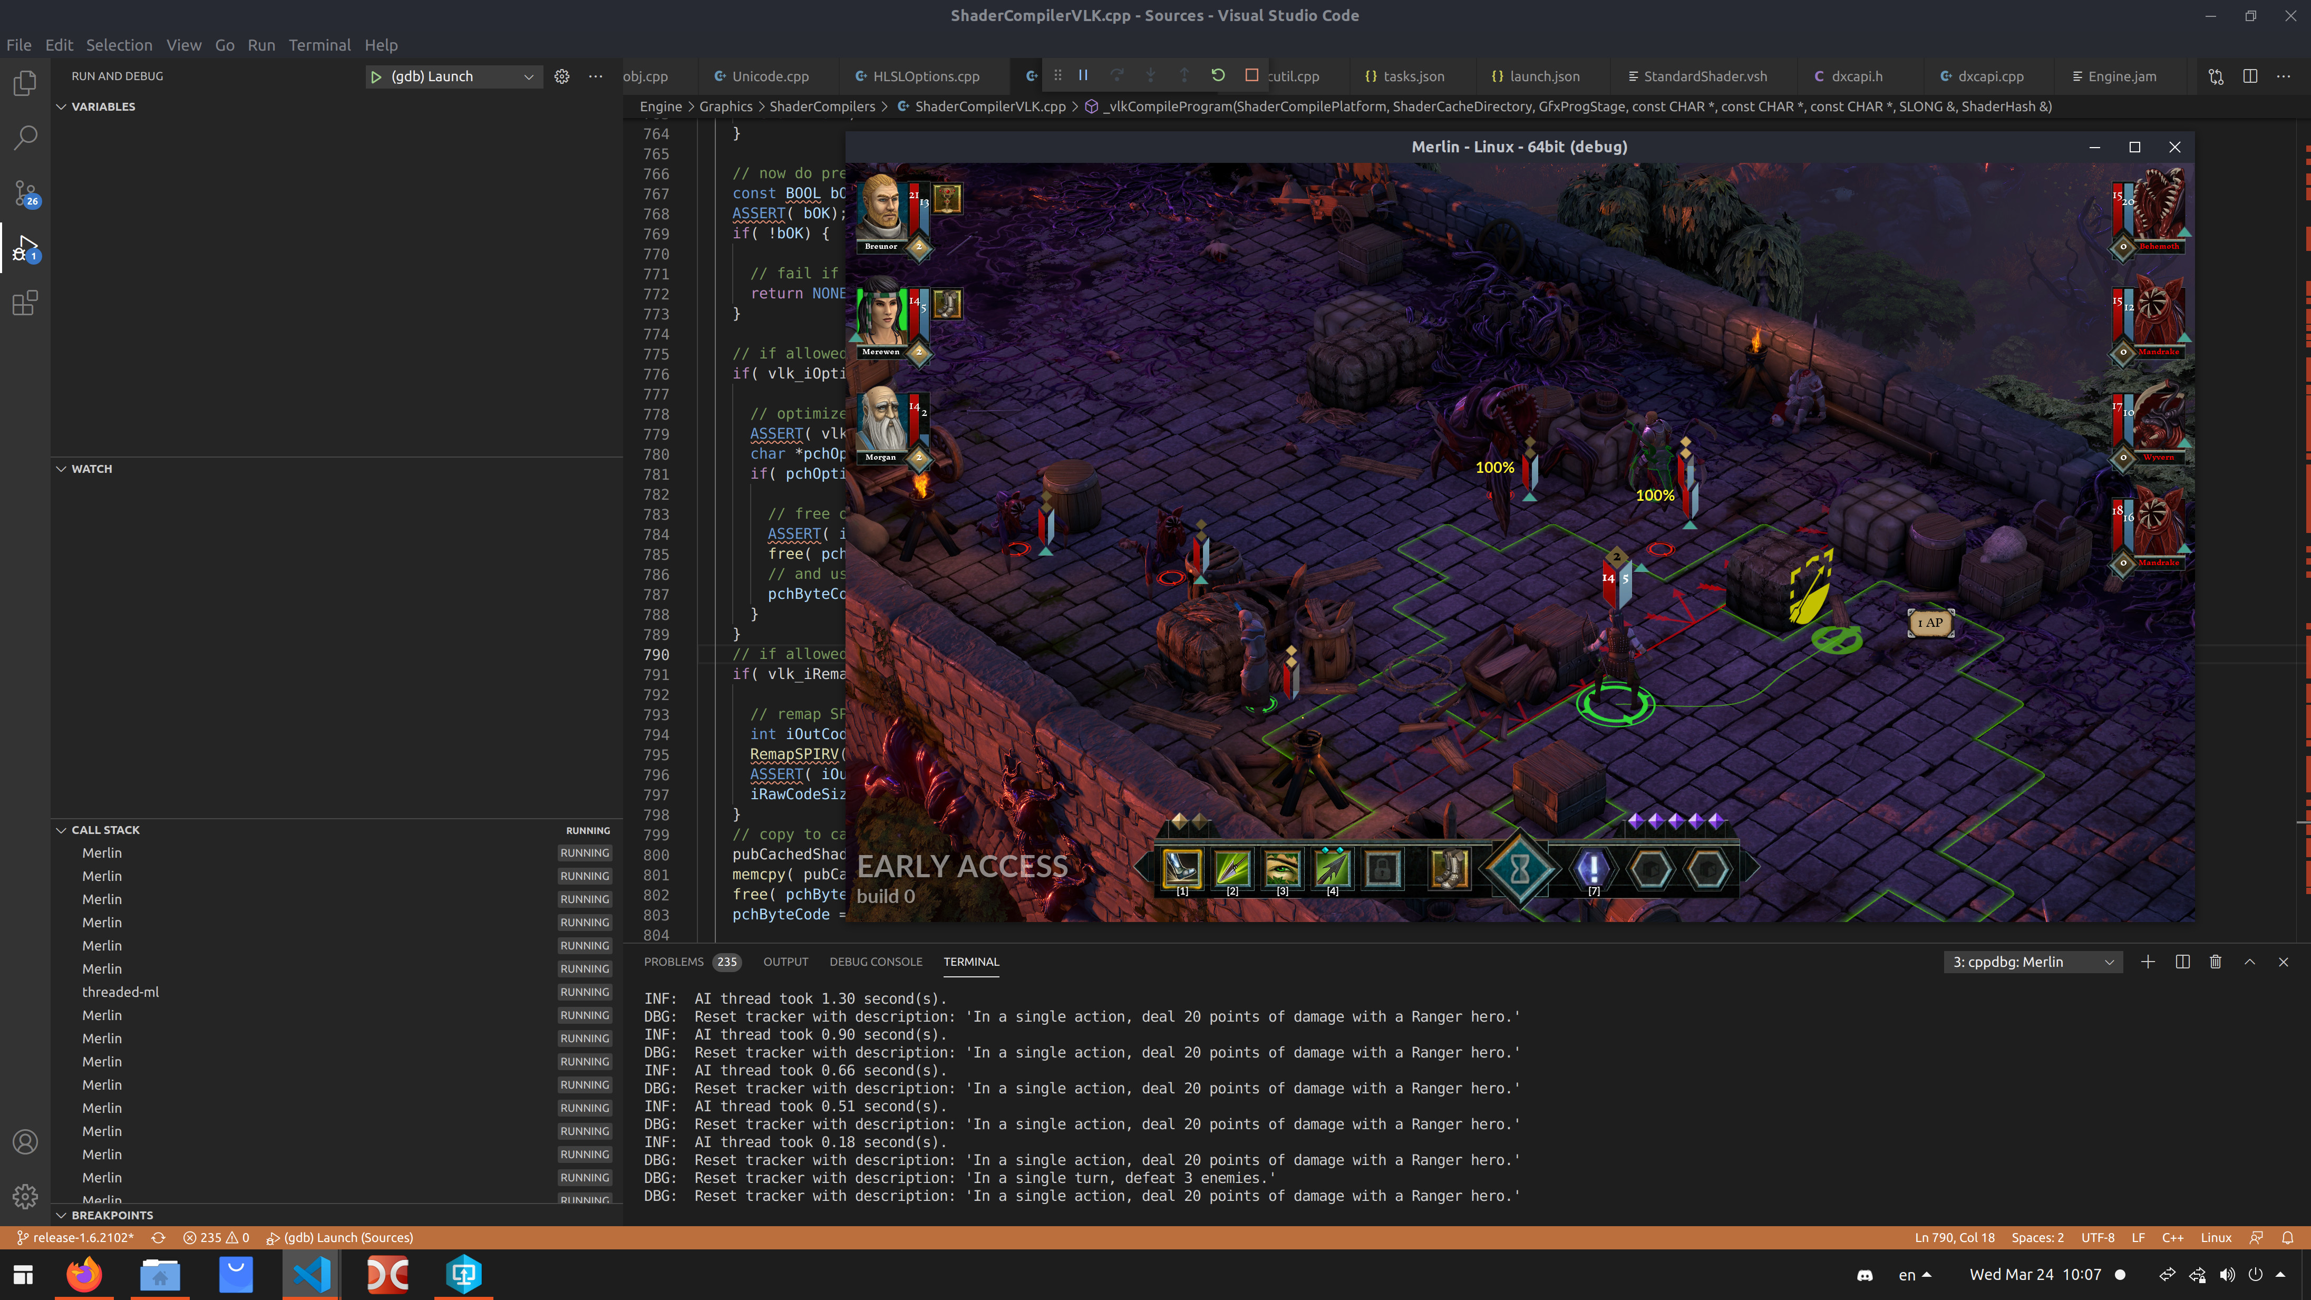Open launch.json via debug gear icon
2311x1300 pixels.
tap(561, 76)
